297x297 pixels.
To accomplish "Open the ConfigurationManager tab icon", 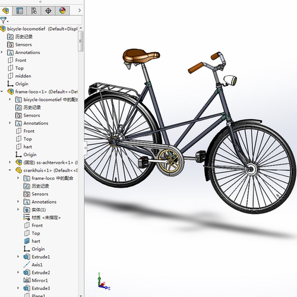I will (34, 11).
